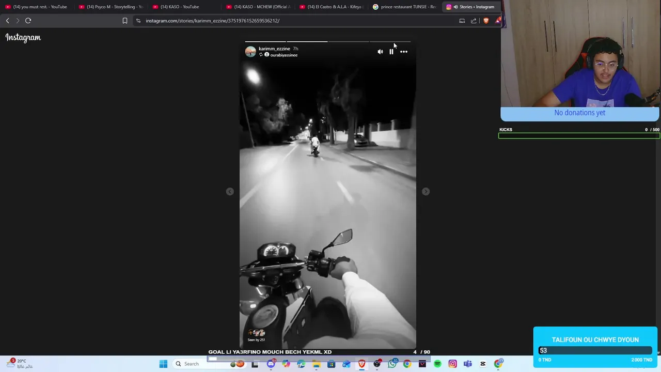
Task: Go to the previous story with the left arrow
Action: [x=230, y=192]
